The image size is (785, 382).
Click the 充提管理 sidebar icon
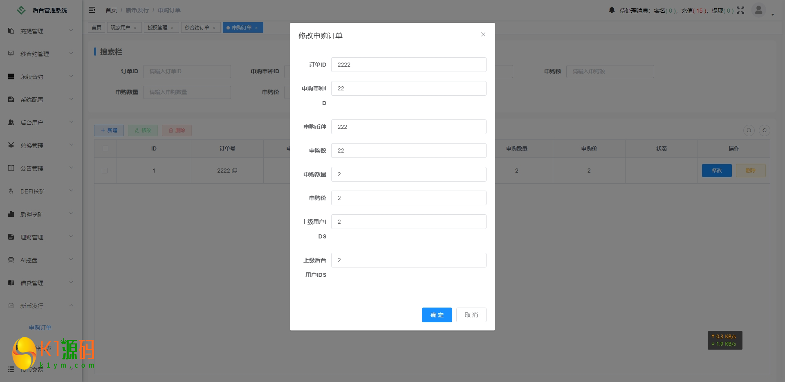point(11,31)
